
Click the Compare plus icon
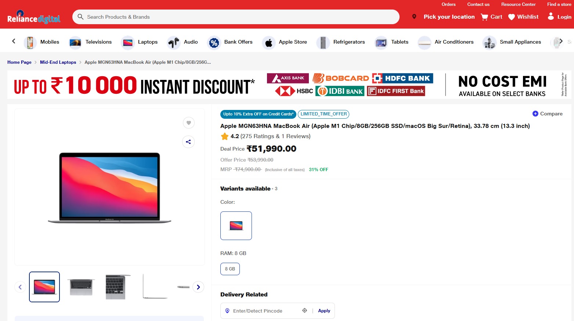point(535,114)
